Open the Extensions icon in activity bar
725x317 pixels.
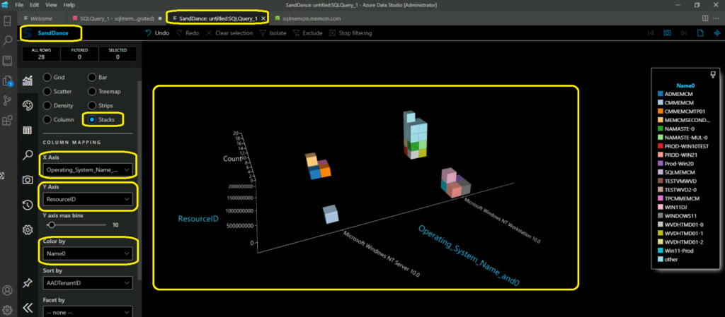click(7, 121)
